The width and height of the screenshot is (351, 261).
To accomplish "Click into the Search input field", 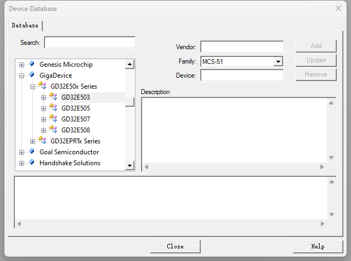I will pyautogui.click(x=90, y=43).
